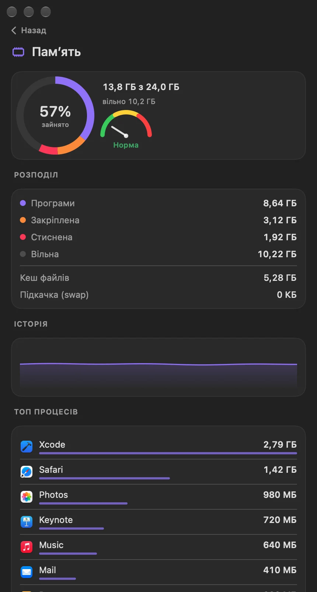The height and width of the screenshot is (592, 317).
Task: Open the Safari process row
Action: 158,472
